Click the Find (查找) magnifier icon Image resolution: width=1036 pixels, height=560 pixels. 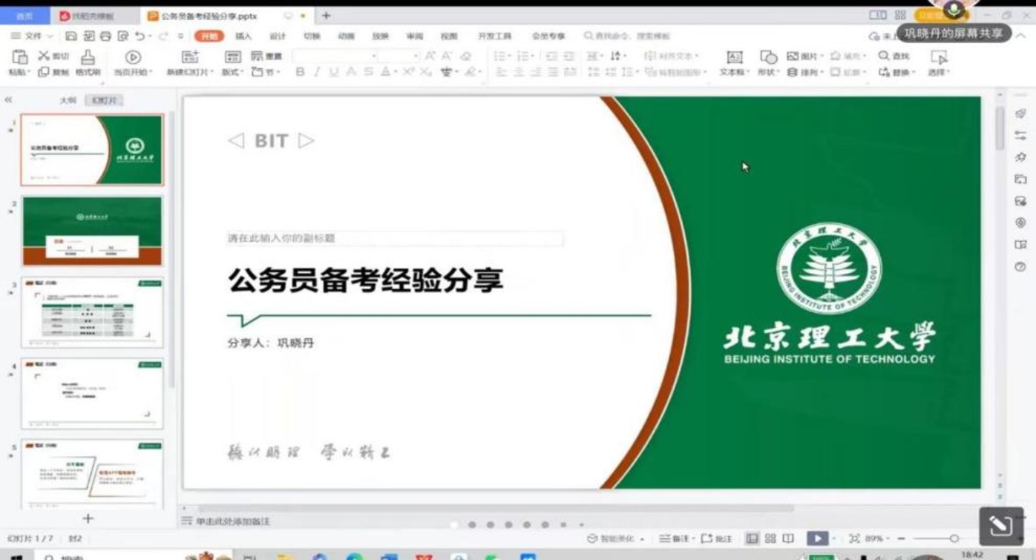[x=884, y=56]
